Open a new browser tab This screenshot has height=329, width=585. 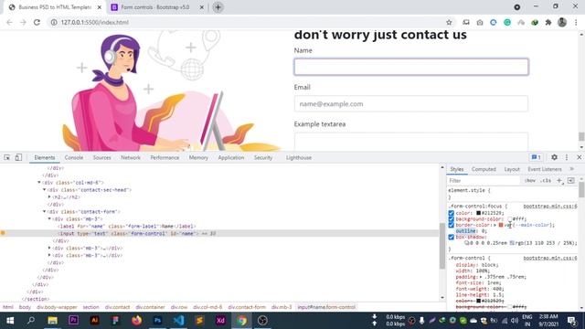pyautogui.click(x=218, y=7)
